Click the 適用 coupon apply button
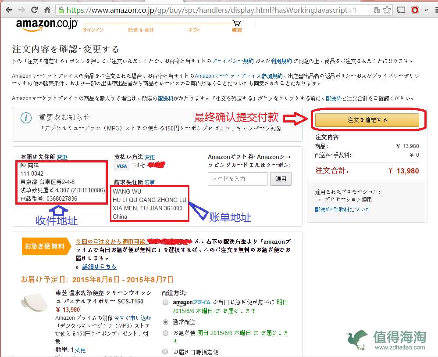 (281, 179)
